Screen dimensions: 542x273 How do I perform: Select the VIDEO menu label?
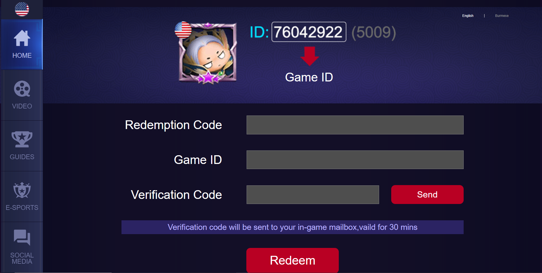tap(22, 106)
